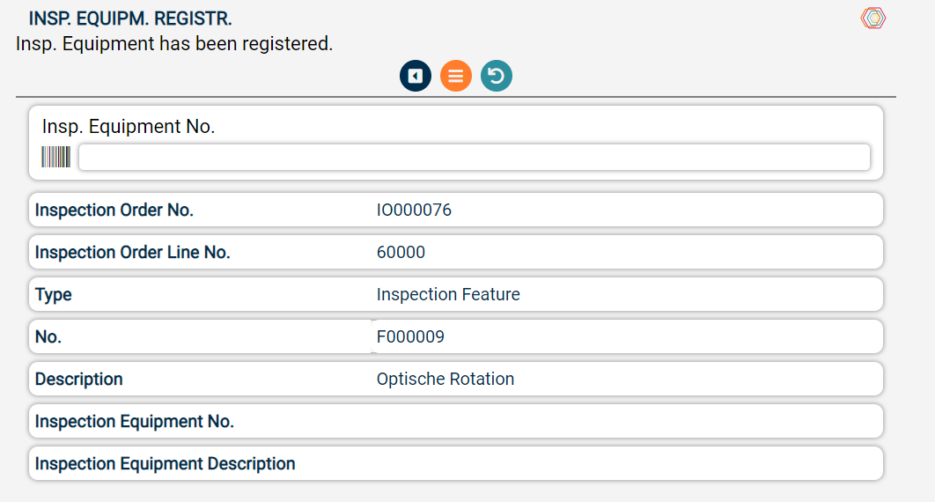
Task: Click the INSP. EQUIPM. REGISTR. title
Action: (x=130, y=18)
